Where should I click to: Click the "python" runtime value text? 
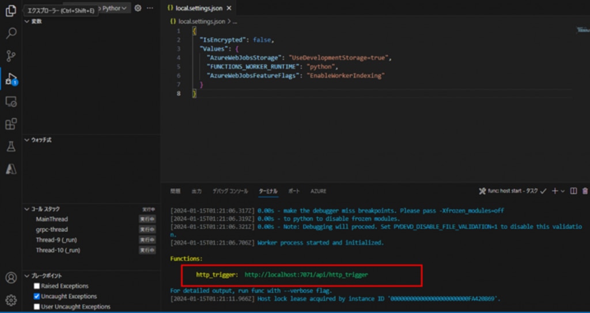[320, 67]
